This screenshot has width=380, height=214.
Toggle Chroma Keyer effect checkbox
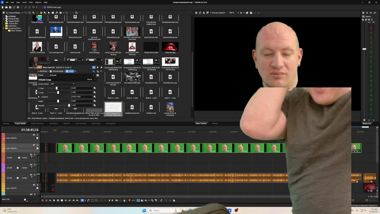(51, 71)
